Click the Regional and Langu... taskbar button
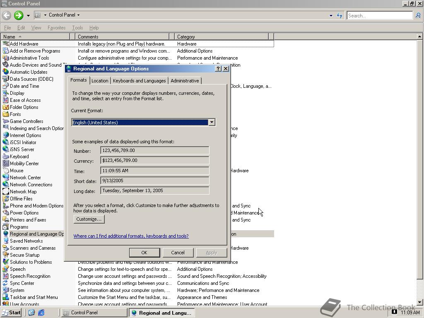 (x=161, y=313)
